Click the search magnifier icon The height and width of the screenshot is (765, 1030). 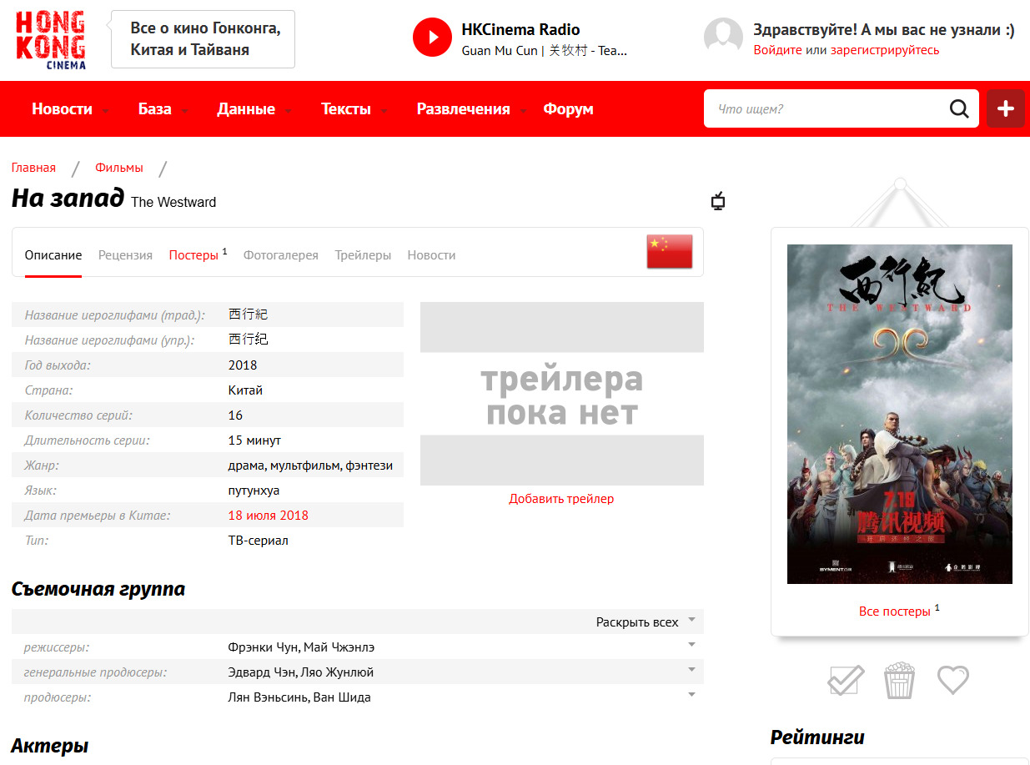coord(959,109)
